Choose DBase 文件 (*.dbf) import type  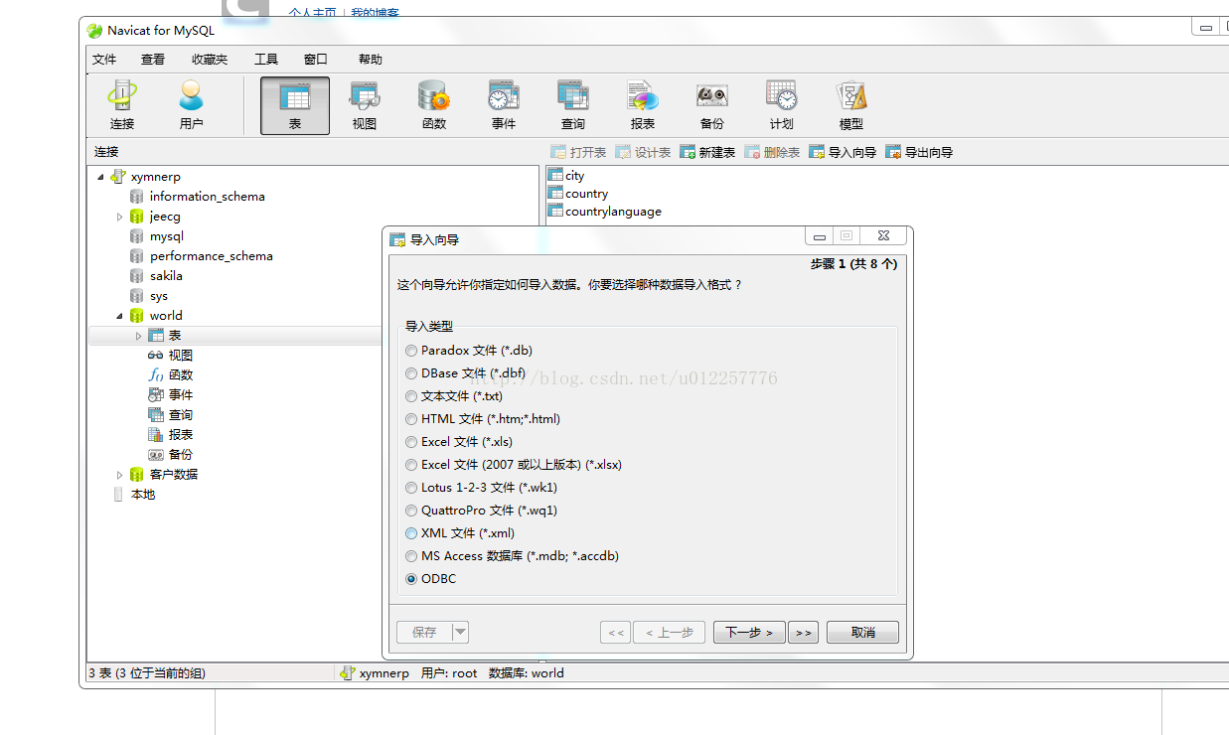tap(411, 373)
